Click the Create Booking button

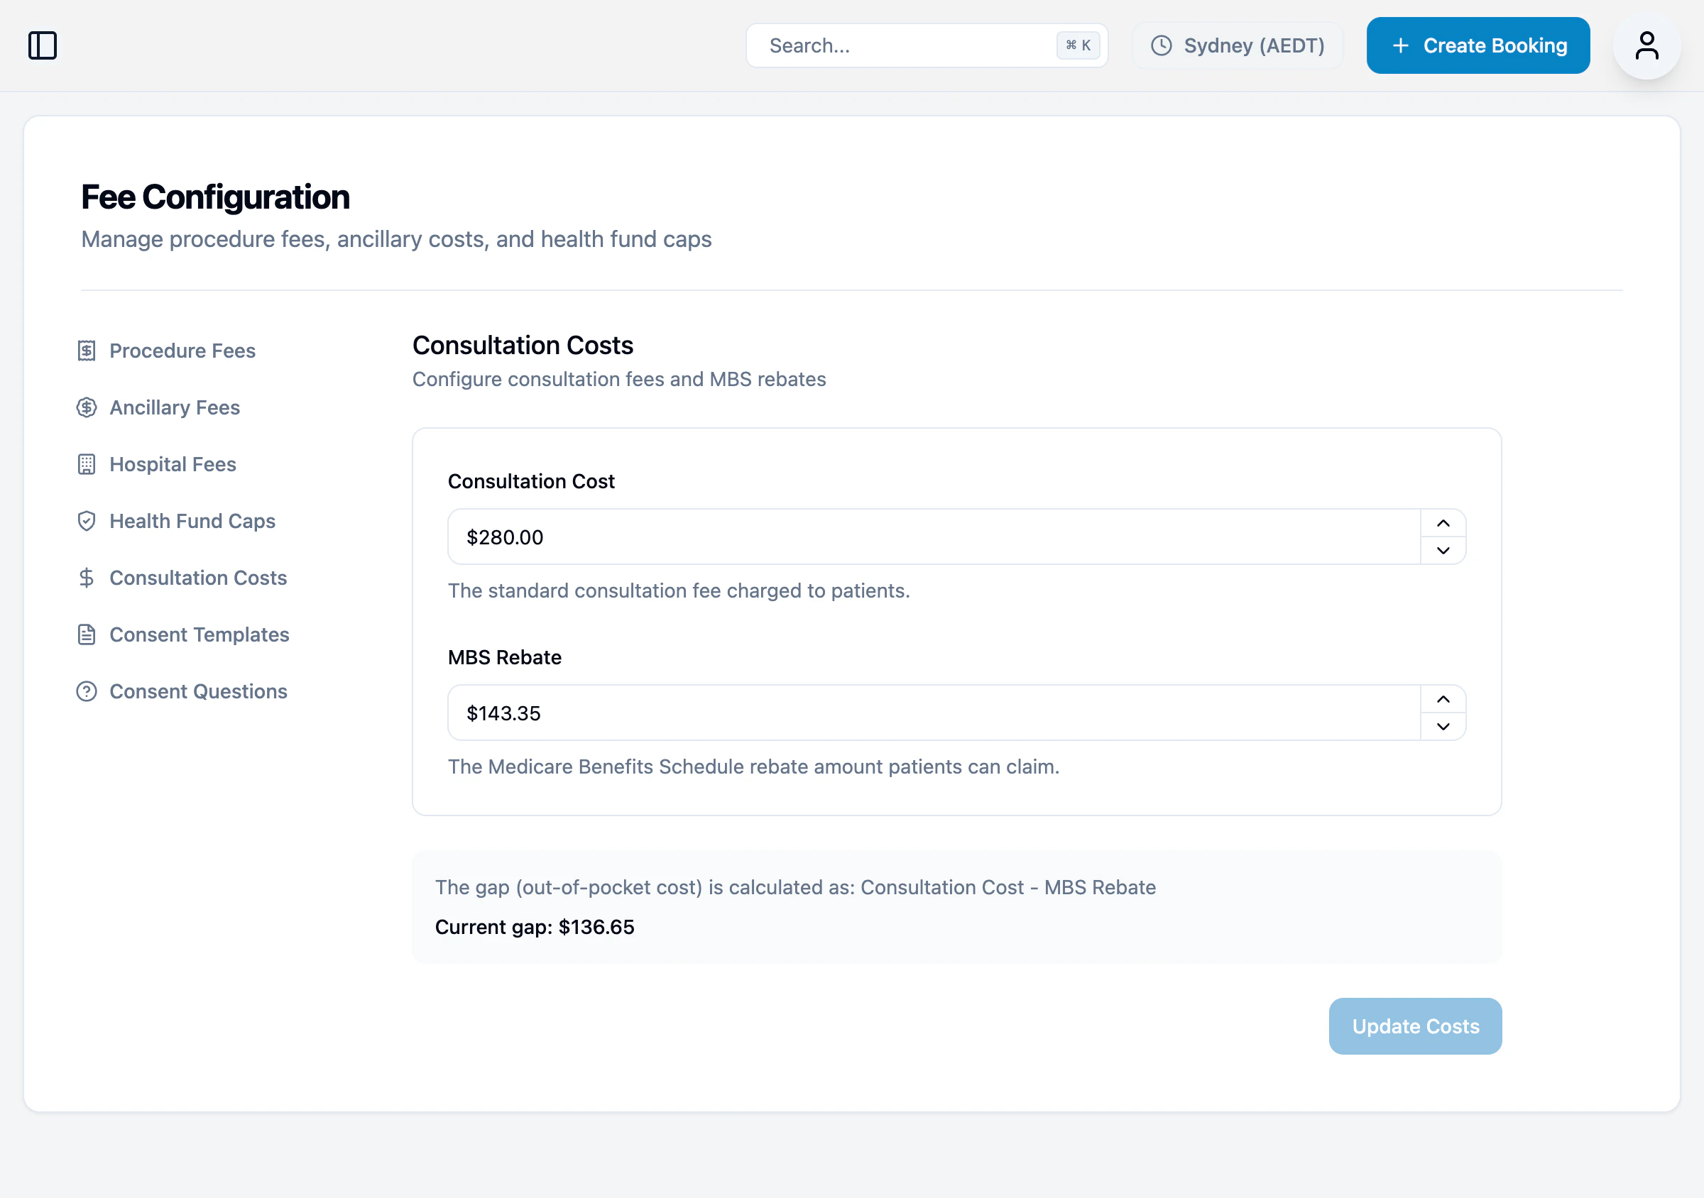point(1477,45)
